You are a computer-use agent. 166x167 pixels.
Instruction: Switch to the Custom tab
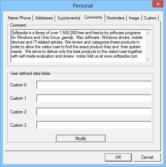(150, 18)
